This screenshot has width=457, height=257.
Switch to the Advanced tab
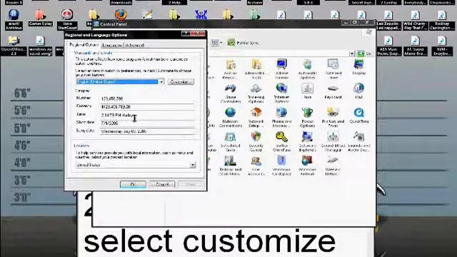click(135, 45)
